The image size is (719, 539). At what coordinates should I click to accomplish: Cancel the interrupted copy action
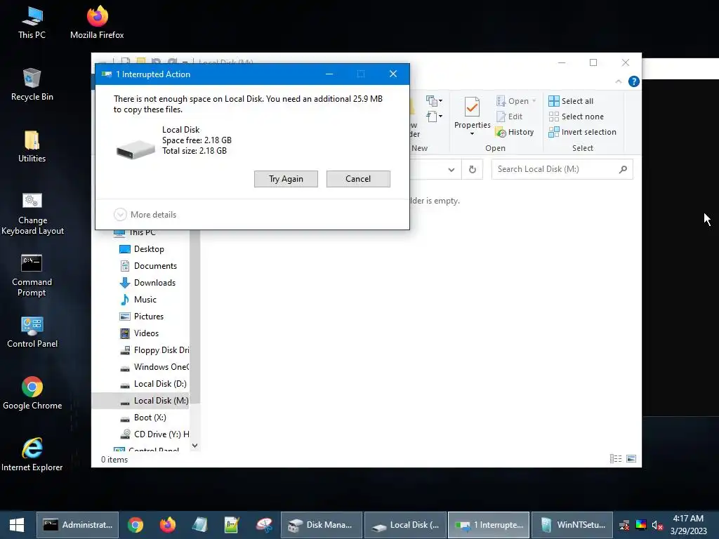(x=358, y=179)
